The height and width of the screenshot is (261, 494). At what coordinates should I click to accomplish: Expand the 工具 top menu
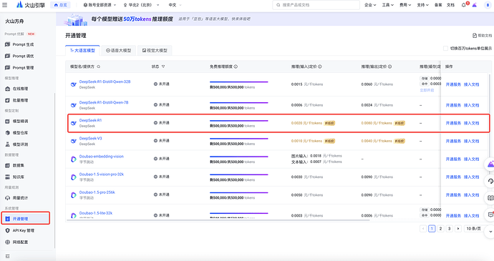pyautogui.click(x=388, y=5)
